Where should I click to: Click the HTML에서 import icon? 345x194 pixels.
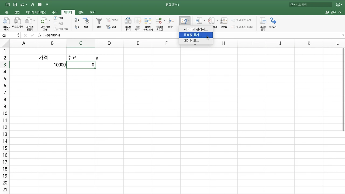[x=6, y=21]
